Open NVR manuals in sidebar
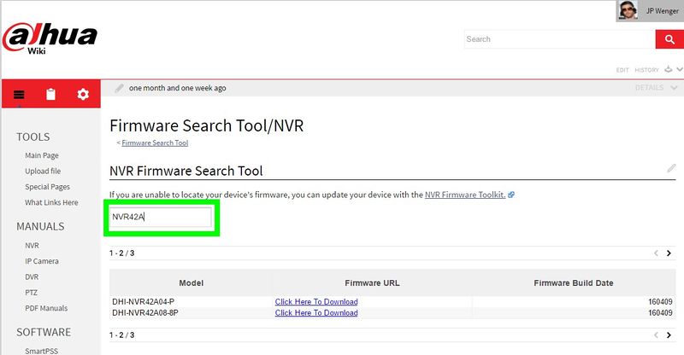Image resolution: width=684 pixels, height=355 pixels. 32,246
